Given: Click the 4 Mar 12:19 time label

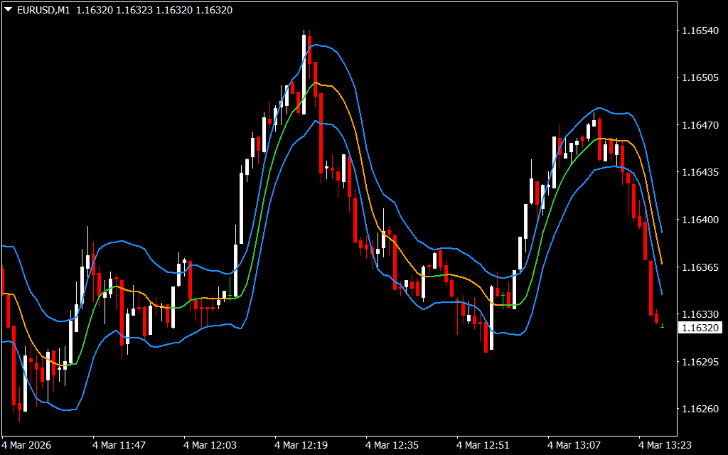Looking at the screenshot, I should click(x=301, y=445).
